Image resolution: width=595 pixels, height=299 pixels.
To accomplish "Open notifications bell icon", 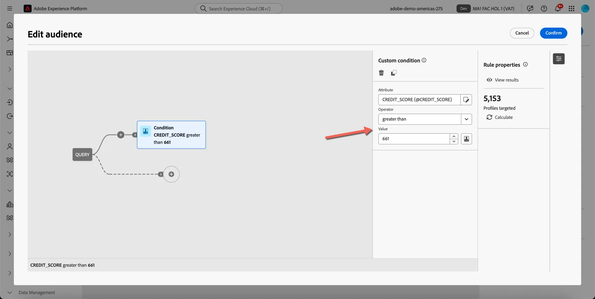I will pos(557,9).
